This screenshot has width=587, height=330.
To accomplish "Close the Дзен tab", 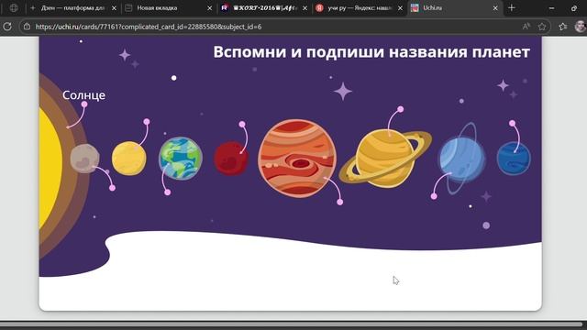I will (x=114, y=8).
